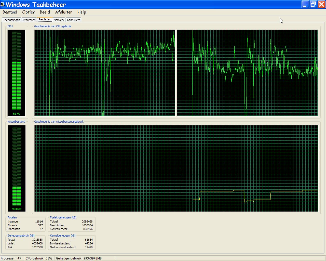Viewport: 326px width, 261px height.
Task: Click the Ingangen value 11814
Action: pos(39,221)
